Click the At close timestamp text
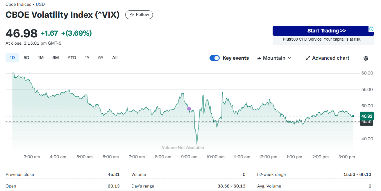Screen dimensions: 381x191 [33, 43]
